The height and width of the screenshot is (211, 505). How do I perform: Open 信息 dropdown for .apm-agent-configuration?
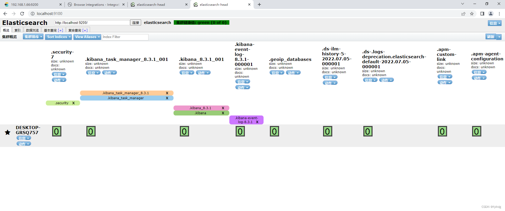(479, 72)
